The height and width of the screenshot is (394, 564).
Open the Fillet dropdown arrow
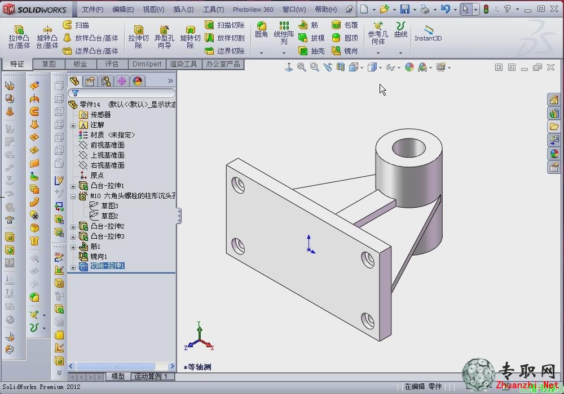[262, 53]
